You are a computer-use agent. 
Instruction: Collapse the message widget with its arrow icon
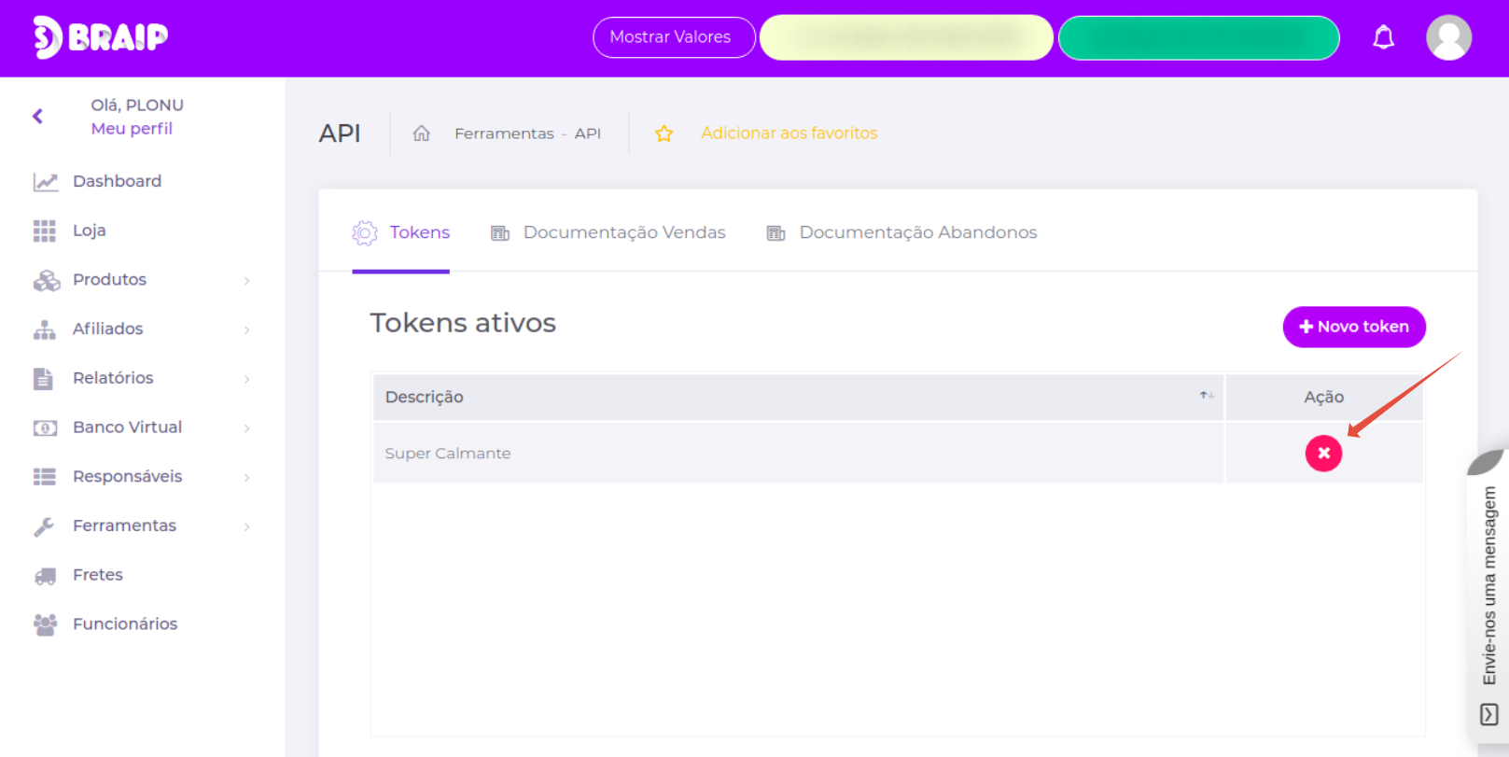(1489, 715)
